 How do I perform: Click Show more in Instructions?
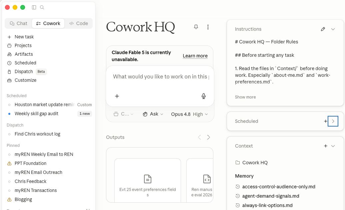coord(245,97)
